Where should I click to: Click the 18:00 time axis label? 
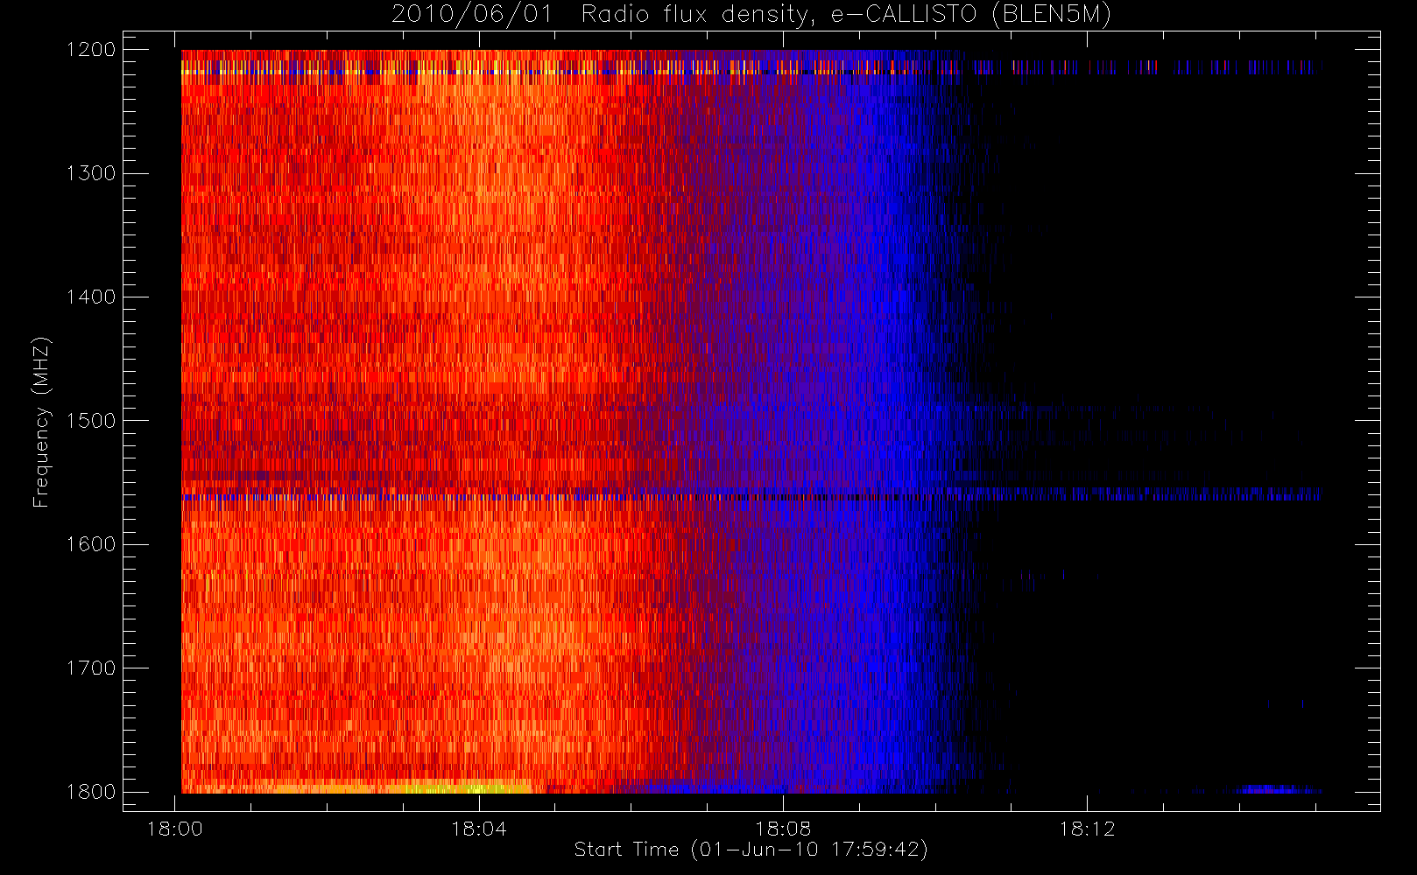click(x=175, y=829)
